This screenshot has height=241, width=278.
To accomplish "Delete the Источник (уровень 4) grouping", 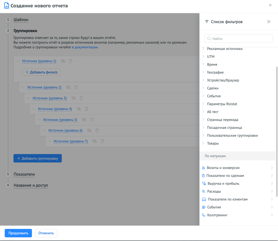I will [x=86, y=109].
